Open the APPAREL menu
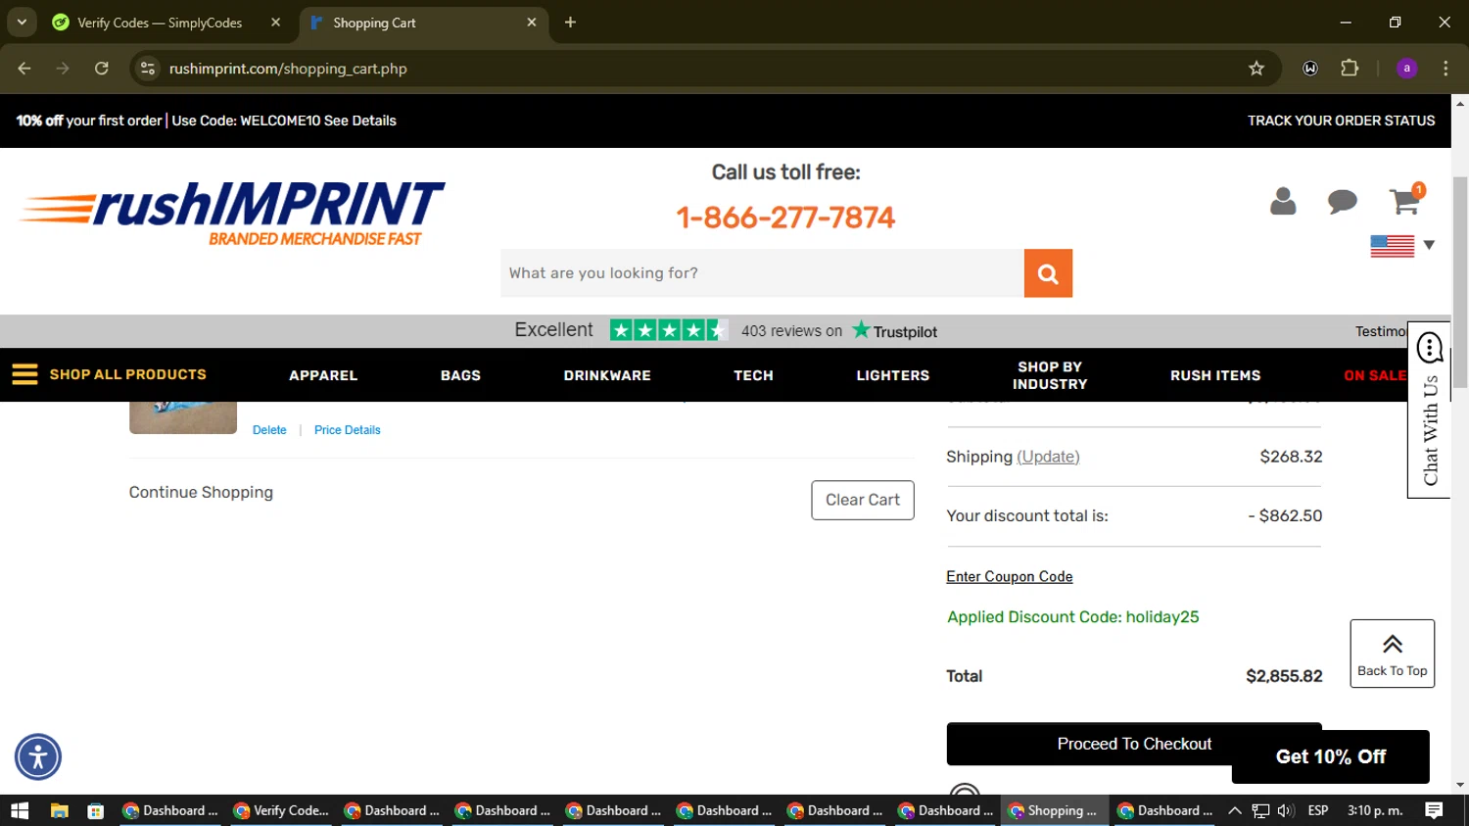This screenshot has width=1469, height=826. click(x=323, y=375)
